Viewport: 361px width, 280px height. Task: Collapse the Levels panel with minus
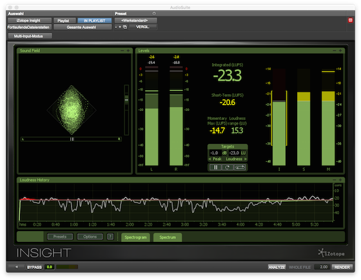coord(335,50)
